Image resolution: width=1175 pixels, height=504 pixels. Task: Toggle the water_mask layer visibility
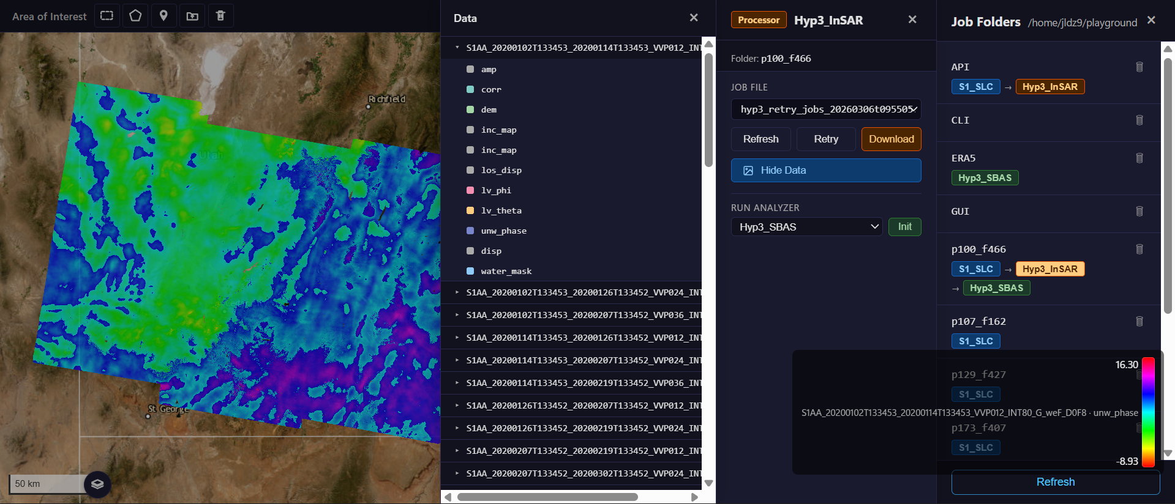[470, 271]
